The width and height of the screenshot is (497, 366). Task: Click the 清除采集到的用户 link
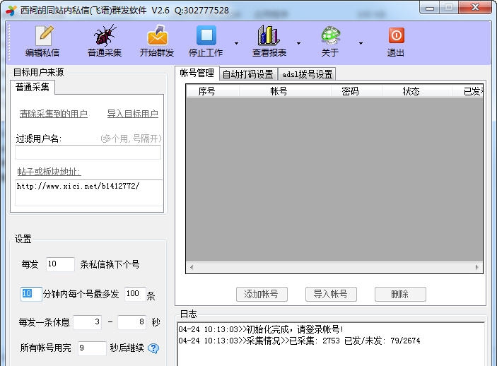point(54,114)
